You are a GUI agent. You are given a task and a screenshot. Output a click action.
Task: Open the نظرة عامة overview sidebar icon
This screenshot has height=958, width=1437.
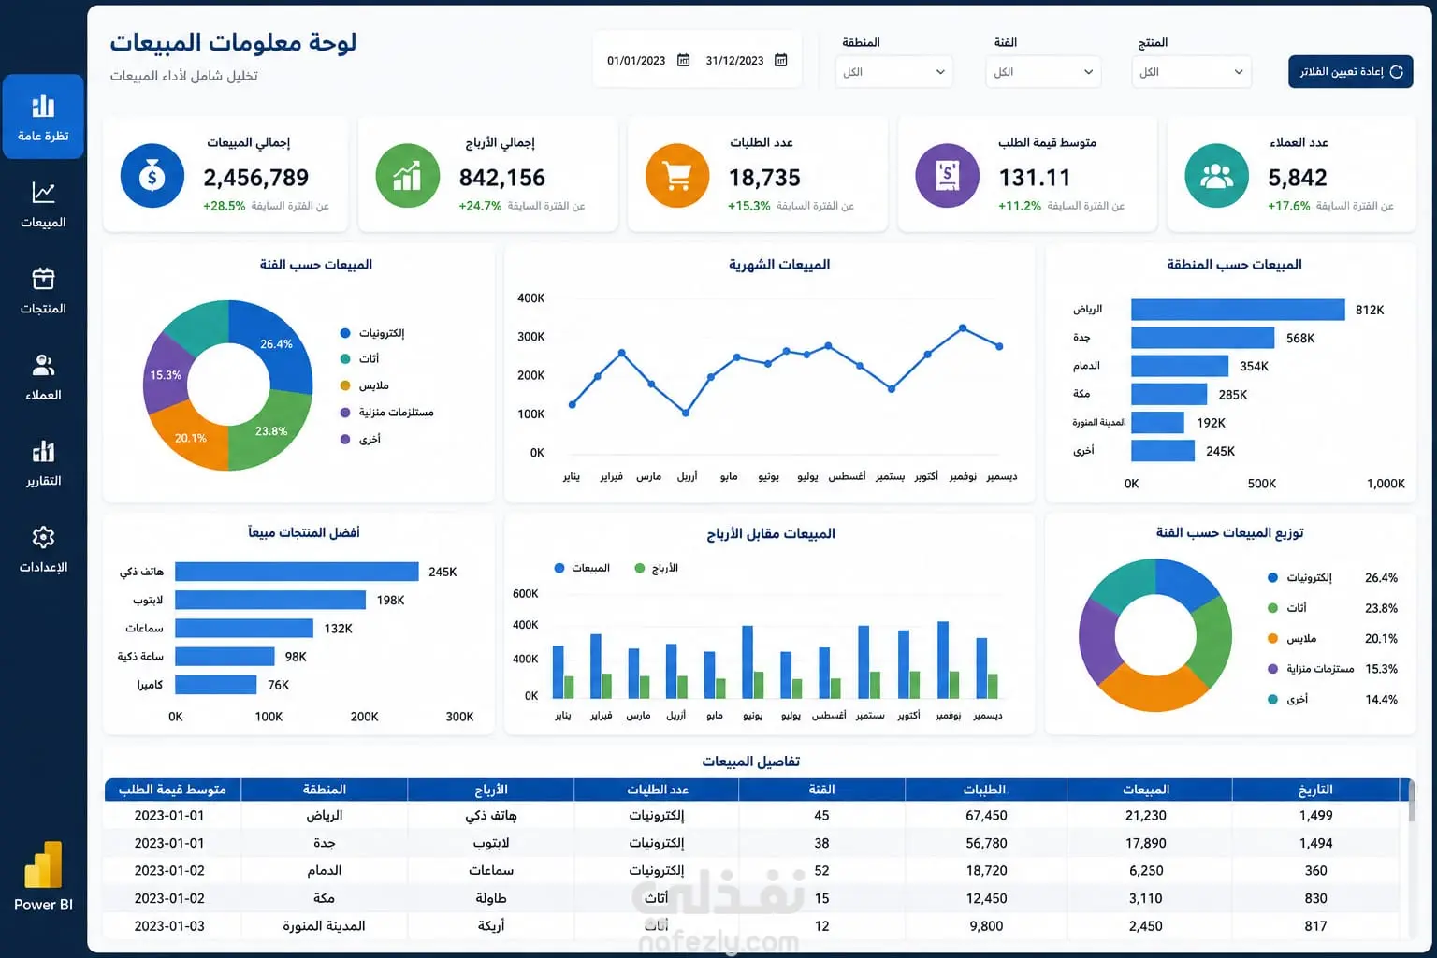click(43, 107)
